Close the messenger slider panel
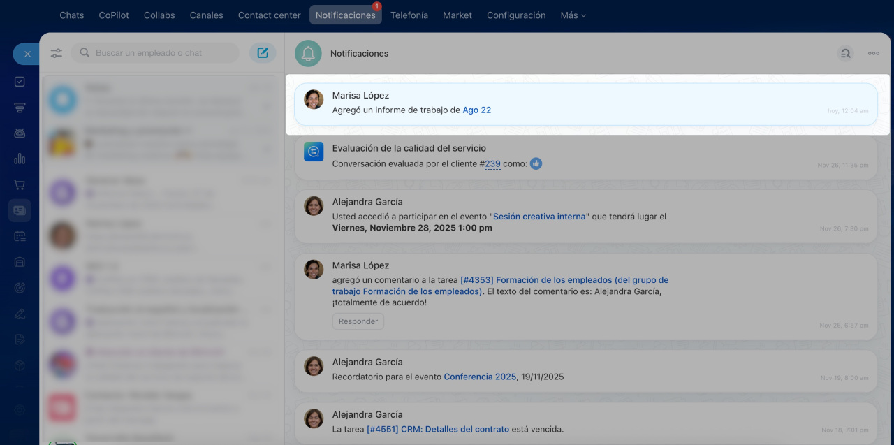Screen dimensions: 894x445 pyautogui.click(x=27, y=54)
